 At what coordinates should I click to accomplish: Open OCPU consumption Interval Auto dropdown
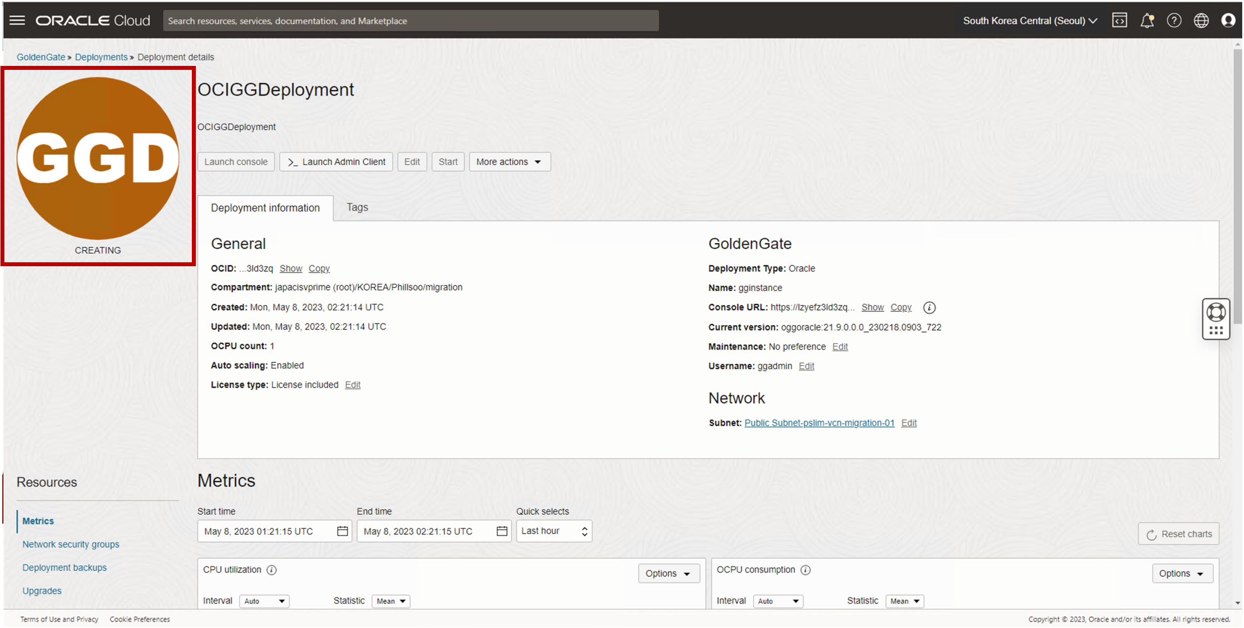pos(778,601)
